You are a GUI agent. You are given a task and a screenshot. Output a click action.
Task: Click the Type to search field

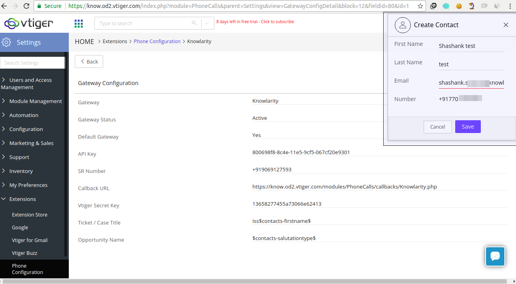click(148, 23)
